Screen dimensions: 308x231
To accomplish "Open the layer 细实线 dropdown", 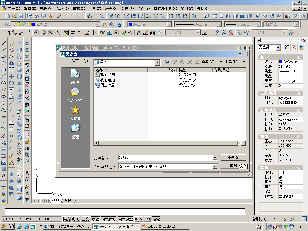I will click(x=98, y=24).
